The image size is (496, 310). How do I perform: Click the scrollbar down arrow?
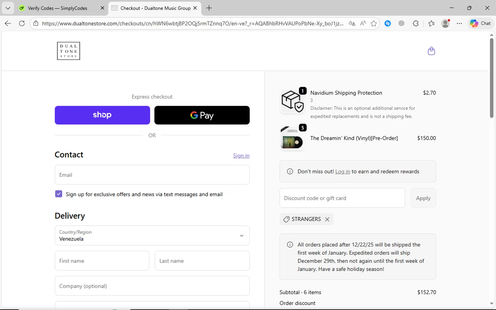click(492, 303)
